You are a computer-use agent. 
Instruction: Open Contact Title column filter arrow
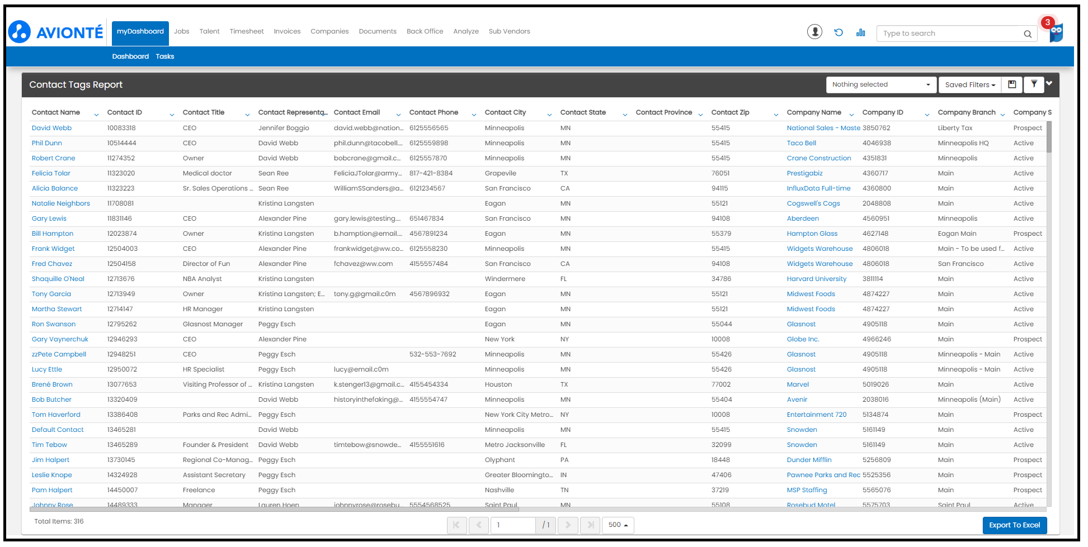pos(247,115)
